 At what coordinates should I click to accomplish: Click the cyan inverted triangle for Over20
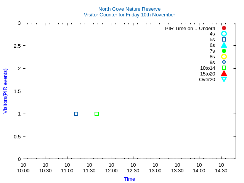pyautogui.click(x=224, y=79)
